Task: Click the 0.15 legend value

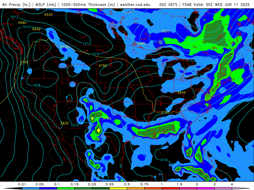Action: tap(75, 184)
